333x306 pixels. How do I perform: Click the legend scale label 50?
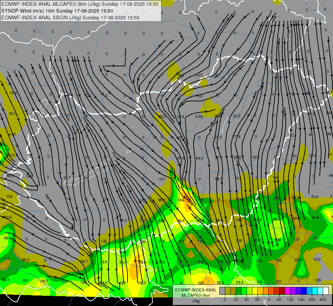coord(257,300)
